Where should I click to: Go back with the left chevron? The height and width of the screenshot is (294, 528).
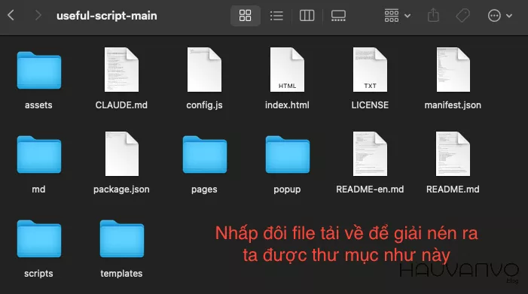pyautogui.click(x=11, y=15)
